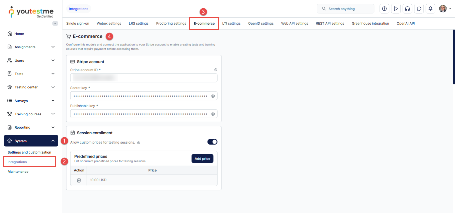
Task: Collapse the System menu chevron
Action: coord(53,141)
